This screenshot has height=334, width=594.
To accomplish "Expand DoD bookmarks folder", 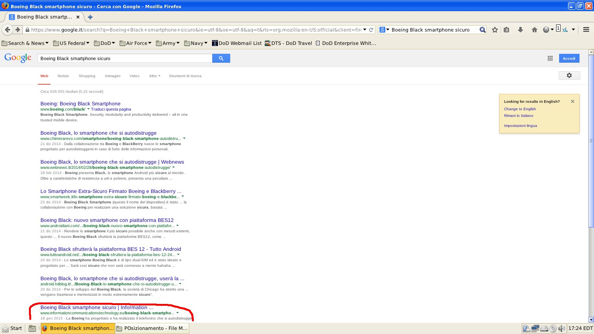I will [104, 43].
